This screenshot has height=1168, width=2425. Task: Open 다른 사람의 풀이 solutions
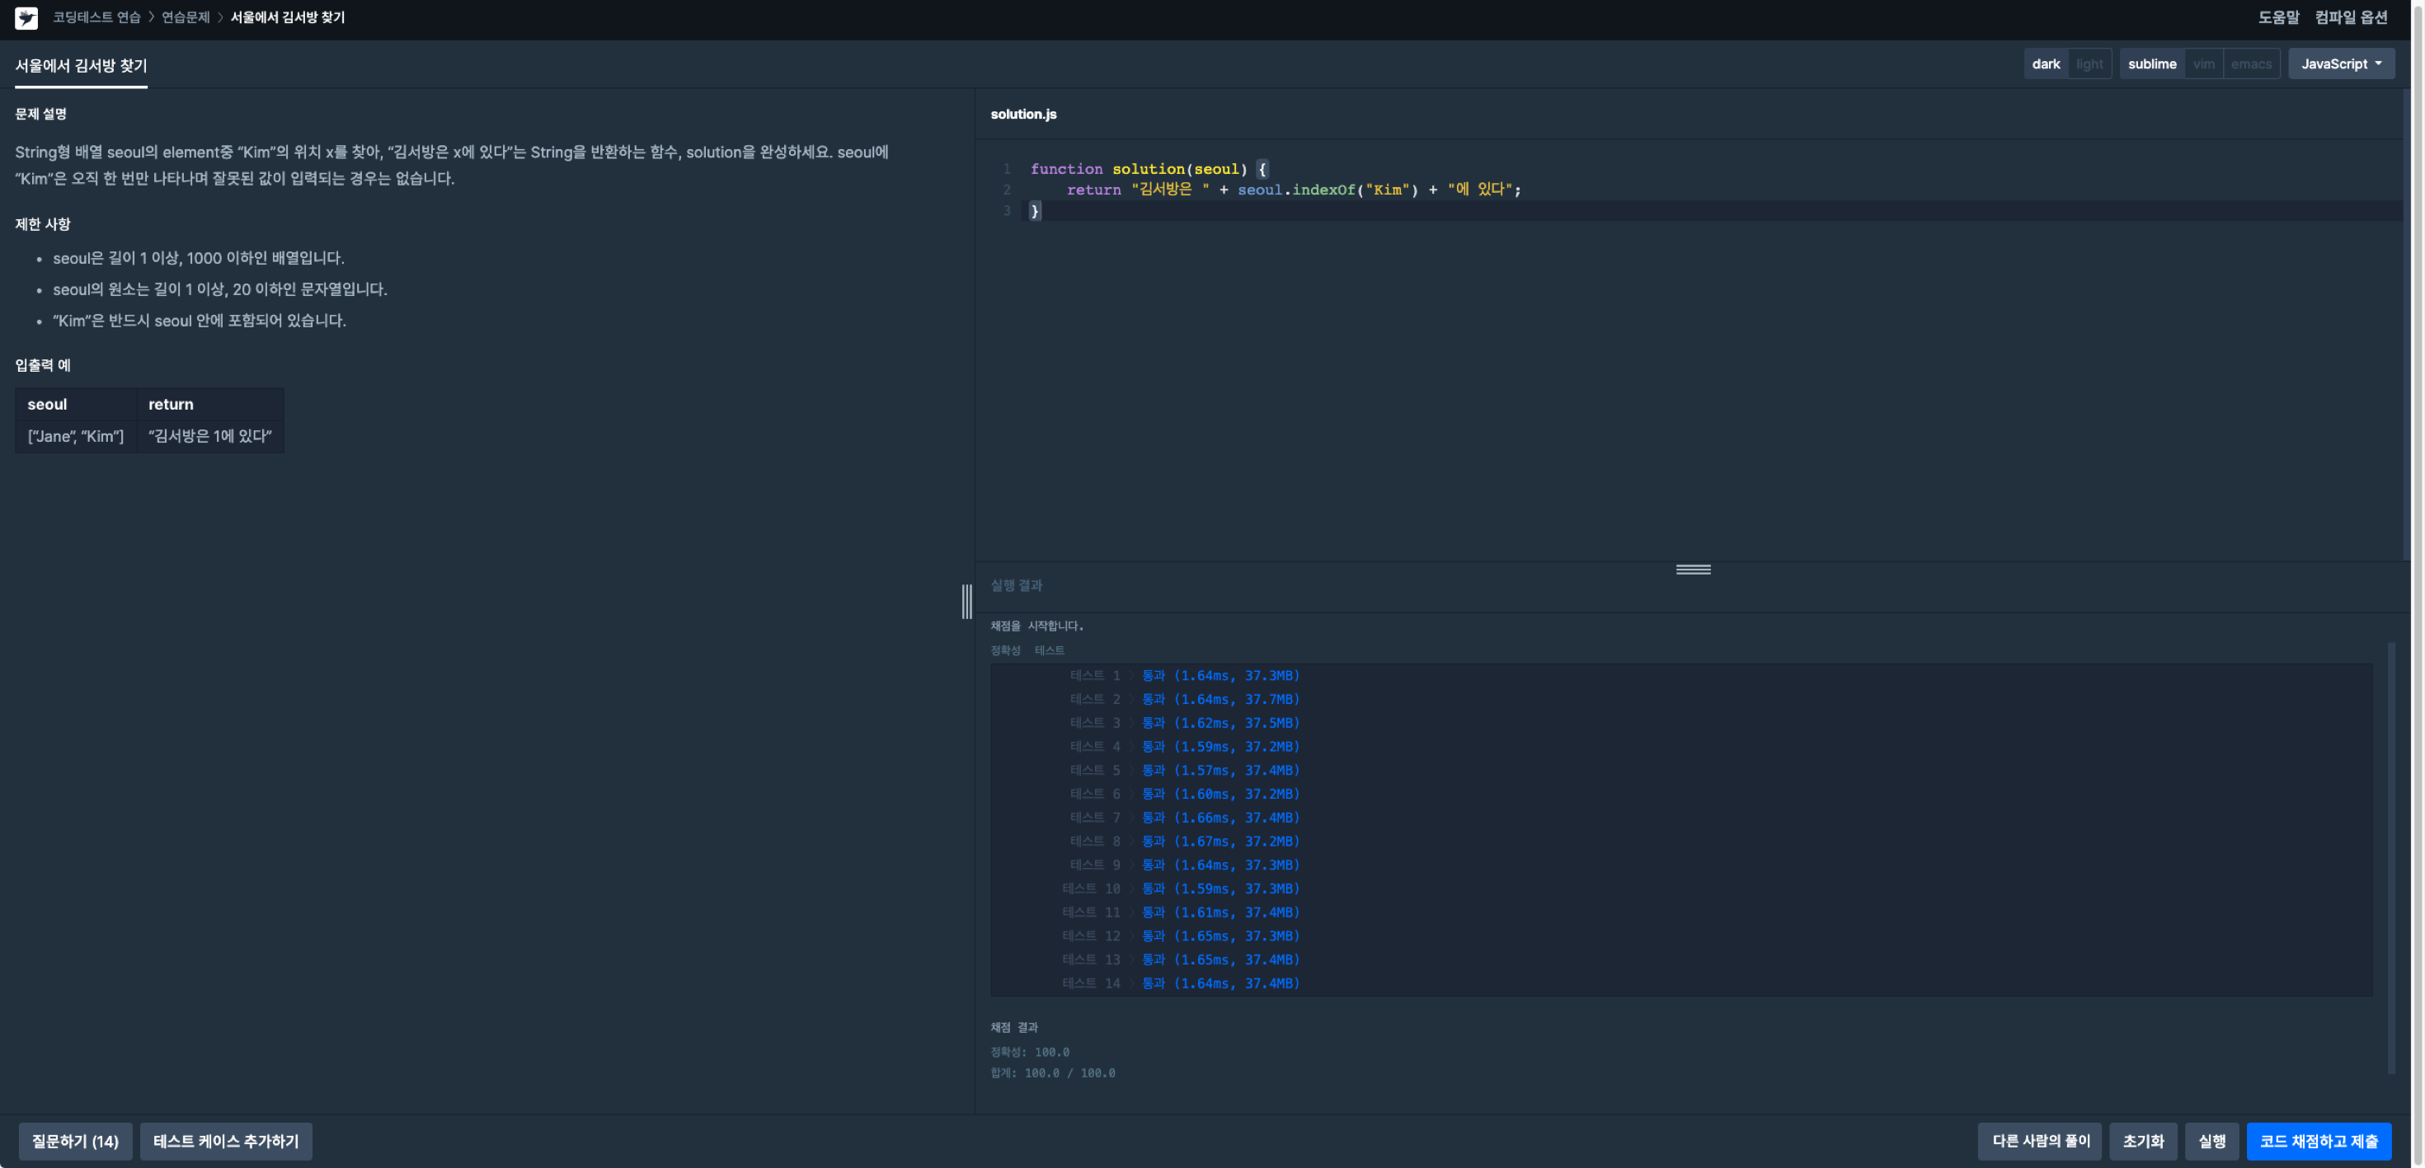point(2040,1141)
